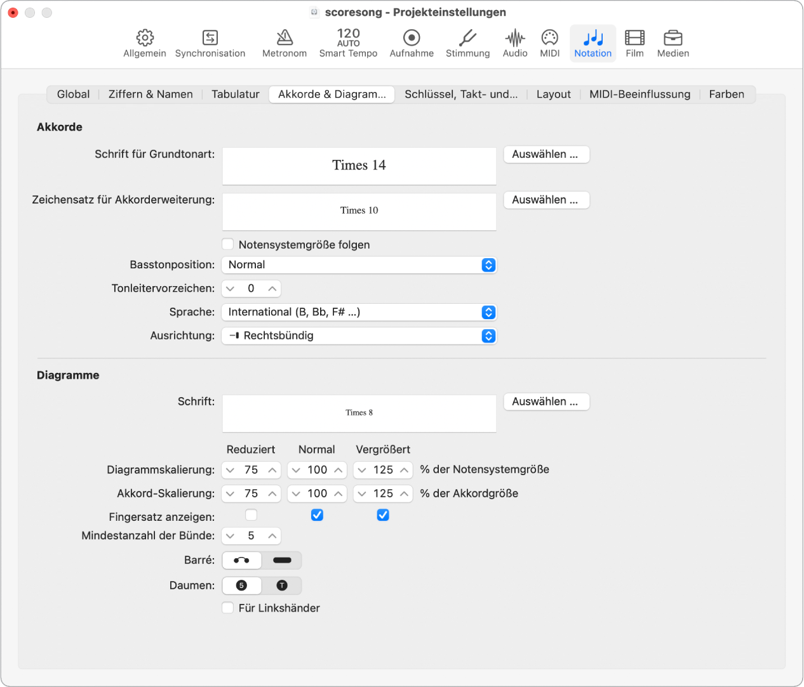Enable Notensystemgröße folgen checkbox

click(x=228, y=244)
